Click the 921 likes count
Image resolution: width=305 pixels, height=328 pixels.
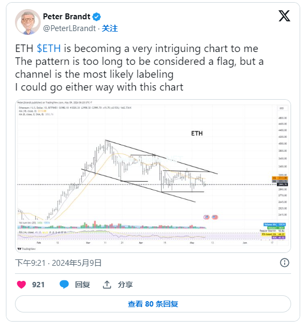[38, 285]
